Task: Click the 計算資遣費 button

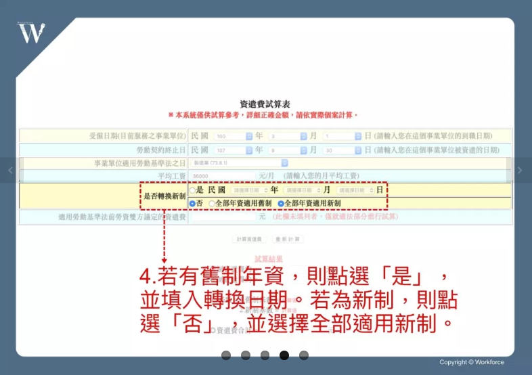Action: [249, 239]
